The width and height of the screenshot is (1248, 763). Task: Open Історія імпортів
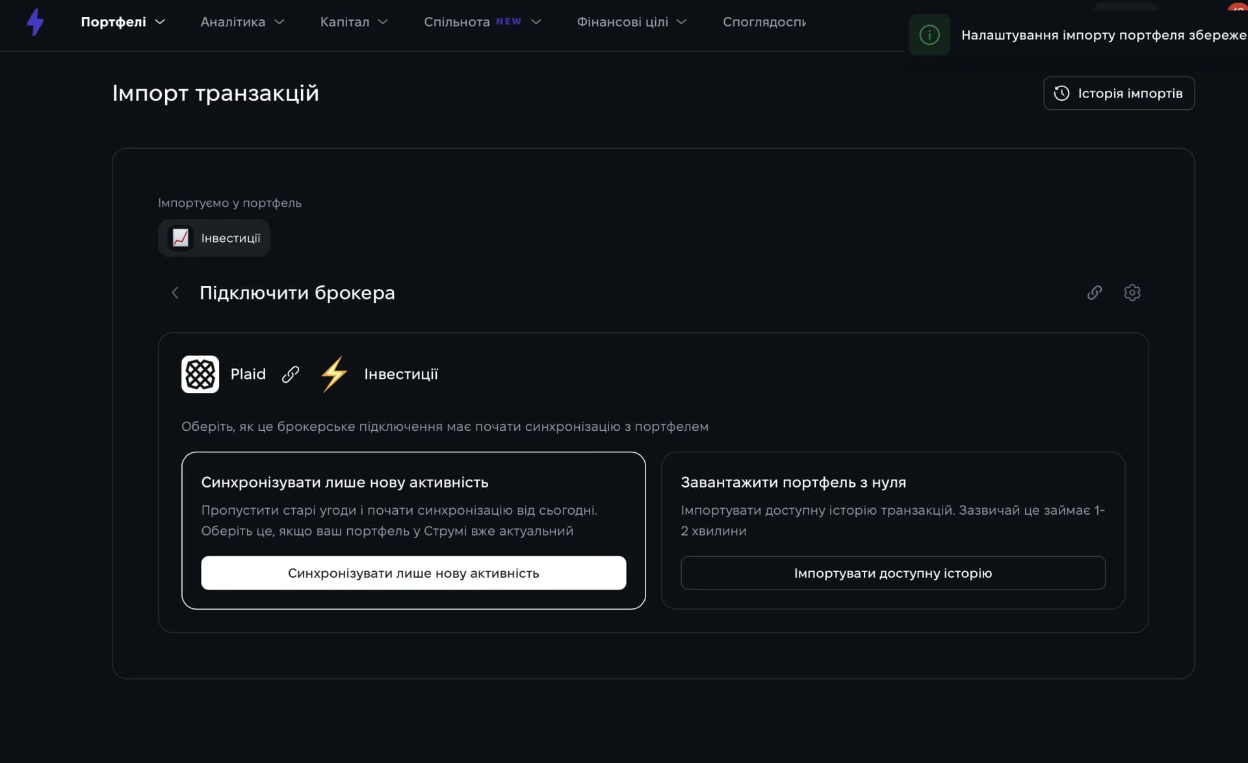1119,93
